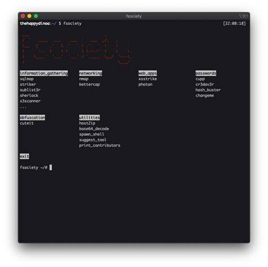Click the typed fsociety command

(72, 23)
